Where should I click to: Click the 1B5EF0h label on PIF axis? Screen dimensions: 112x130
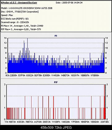[85, 122]
